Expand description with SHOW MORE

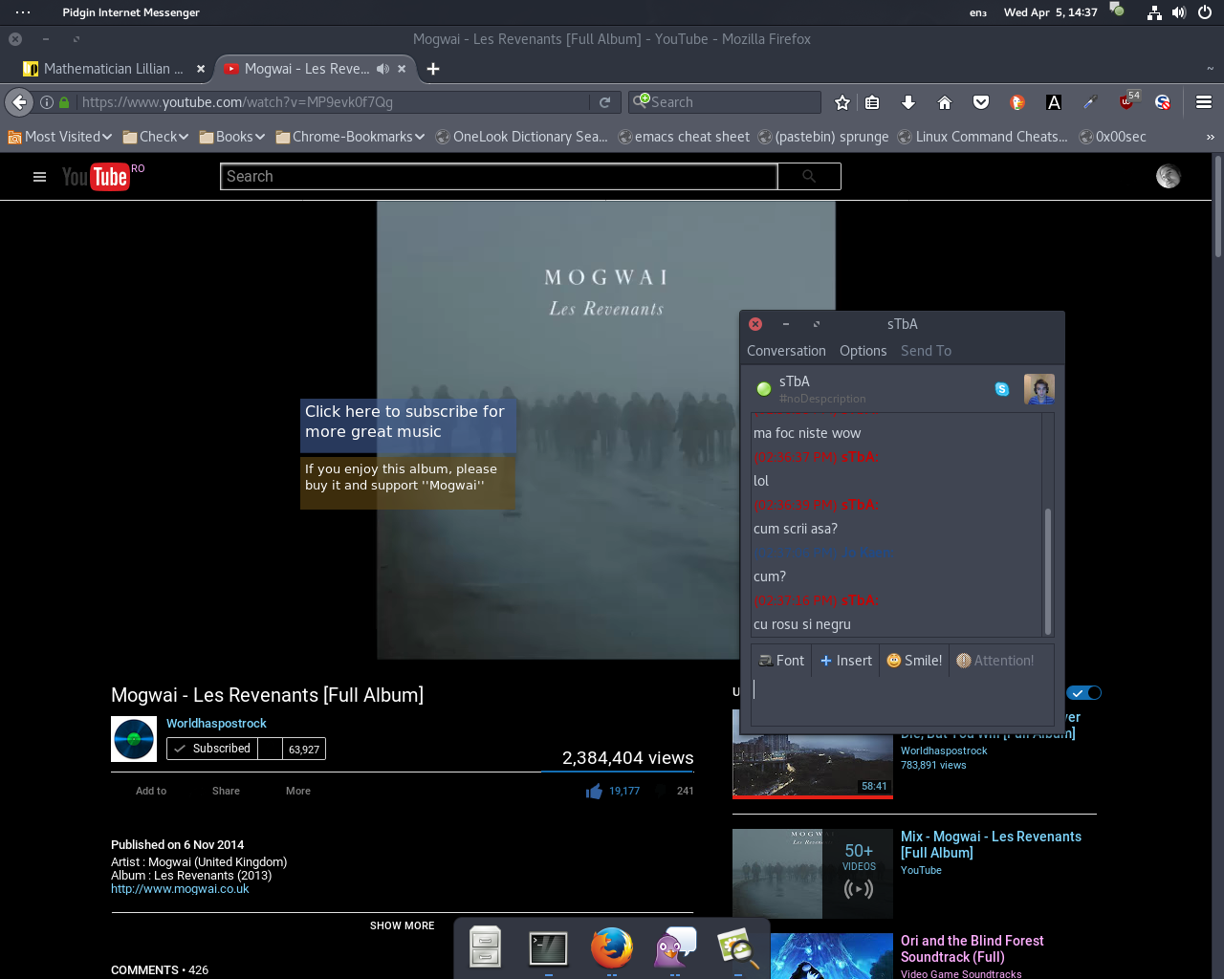pyautogui.click(x=402, y=925)
